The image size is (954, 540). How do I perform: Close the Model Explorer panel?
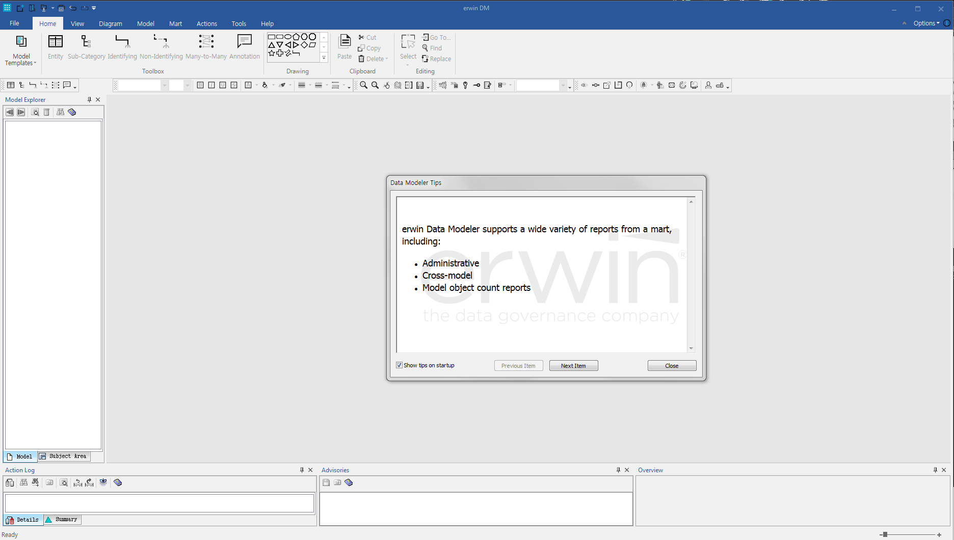tap(98, 100)
